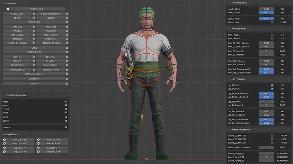The height and width of the screenshot is (164, 293).
Task: Star the Correctives layer
Action: tap(67, 79)
